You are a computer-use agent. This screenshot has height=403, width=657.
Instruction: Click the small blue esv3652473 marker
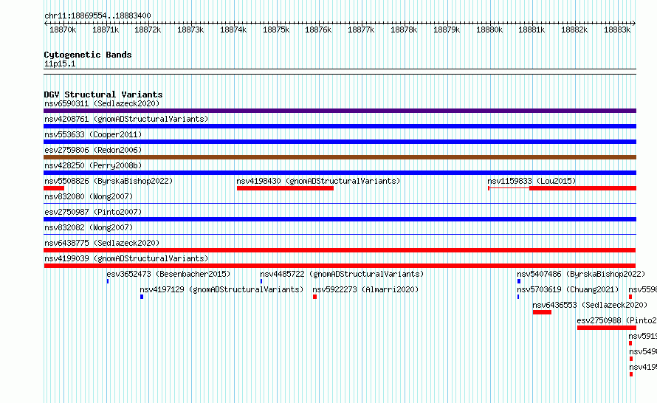(108, 281)
